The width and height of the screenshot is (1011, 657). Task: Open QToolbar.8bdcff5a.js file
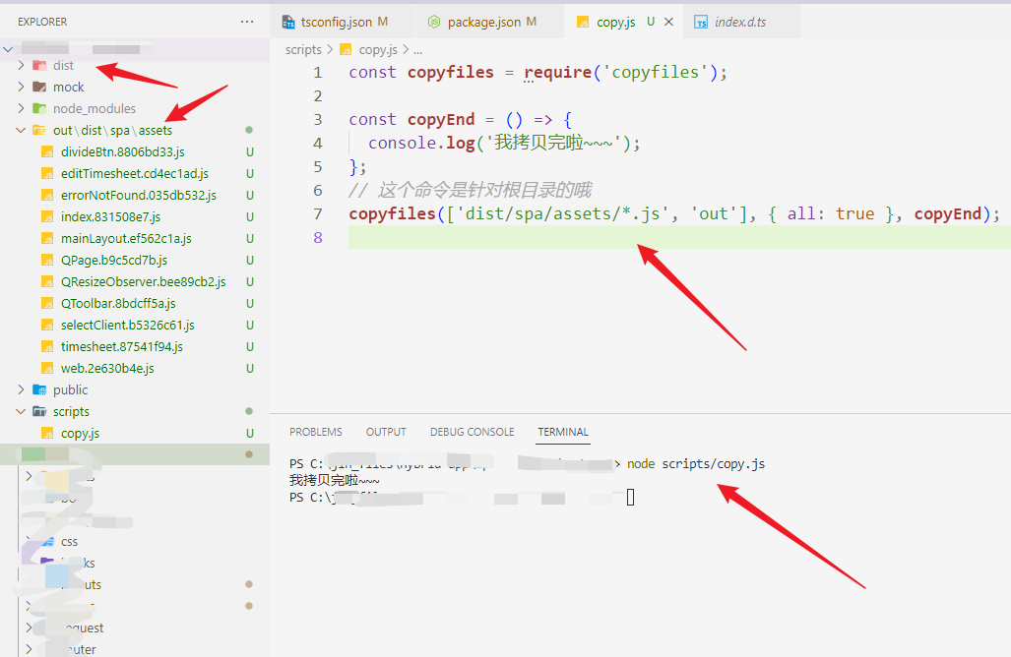tap(118, 303)
